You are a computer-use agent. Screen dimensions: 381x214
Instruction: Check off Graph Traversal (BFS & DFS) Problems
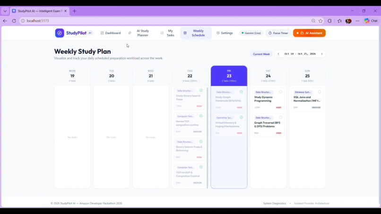[280, 117]
